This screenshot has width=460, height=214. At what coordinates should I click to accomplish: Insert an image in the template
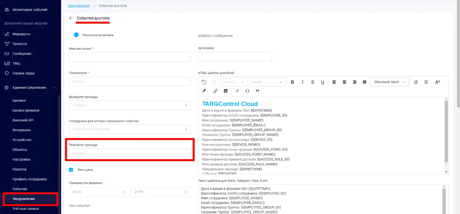coord(226,91)
